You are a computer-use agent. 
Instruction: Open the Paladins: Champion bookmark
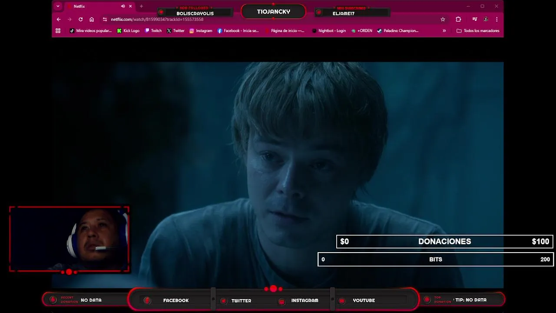[x=397, y=31]
